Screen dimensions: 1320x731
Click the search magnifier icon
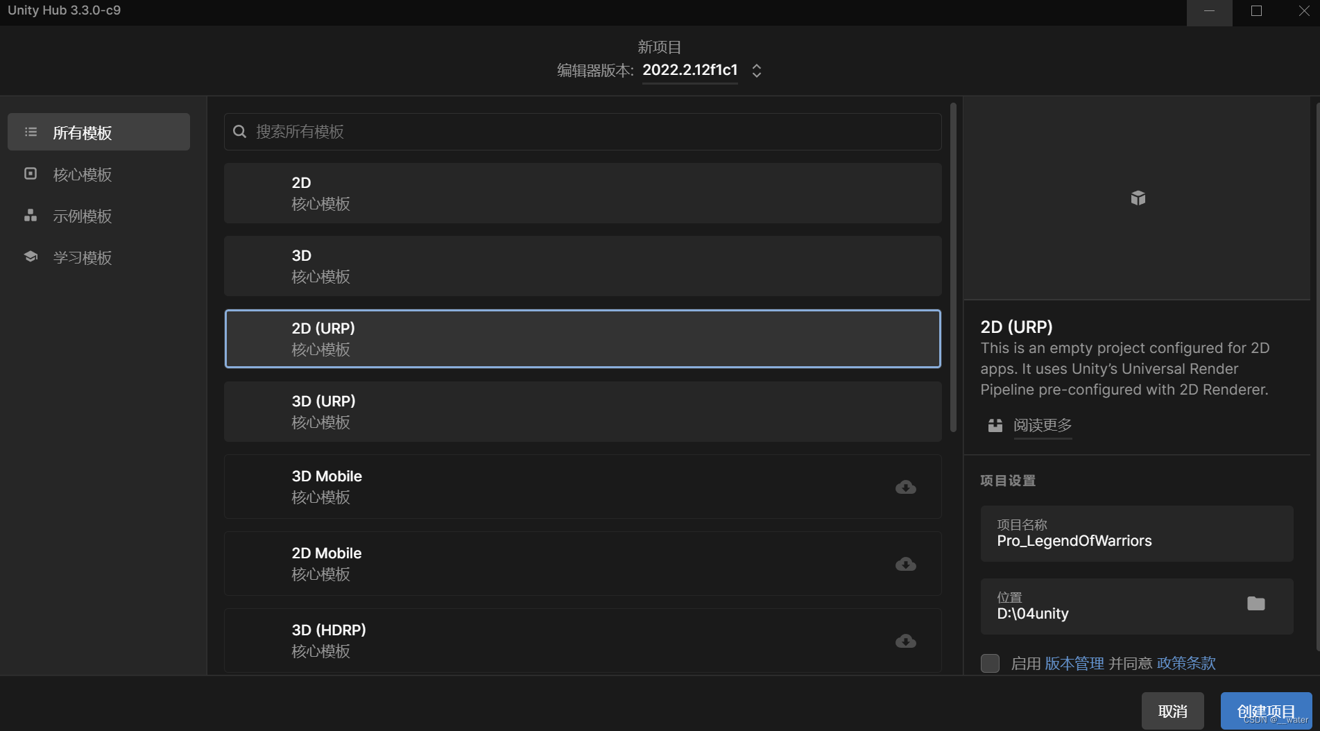click(240, 132)
